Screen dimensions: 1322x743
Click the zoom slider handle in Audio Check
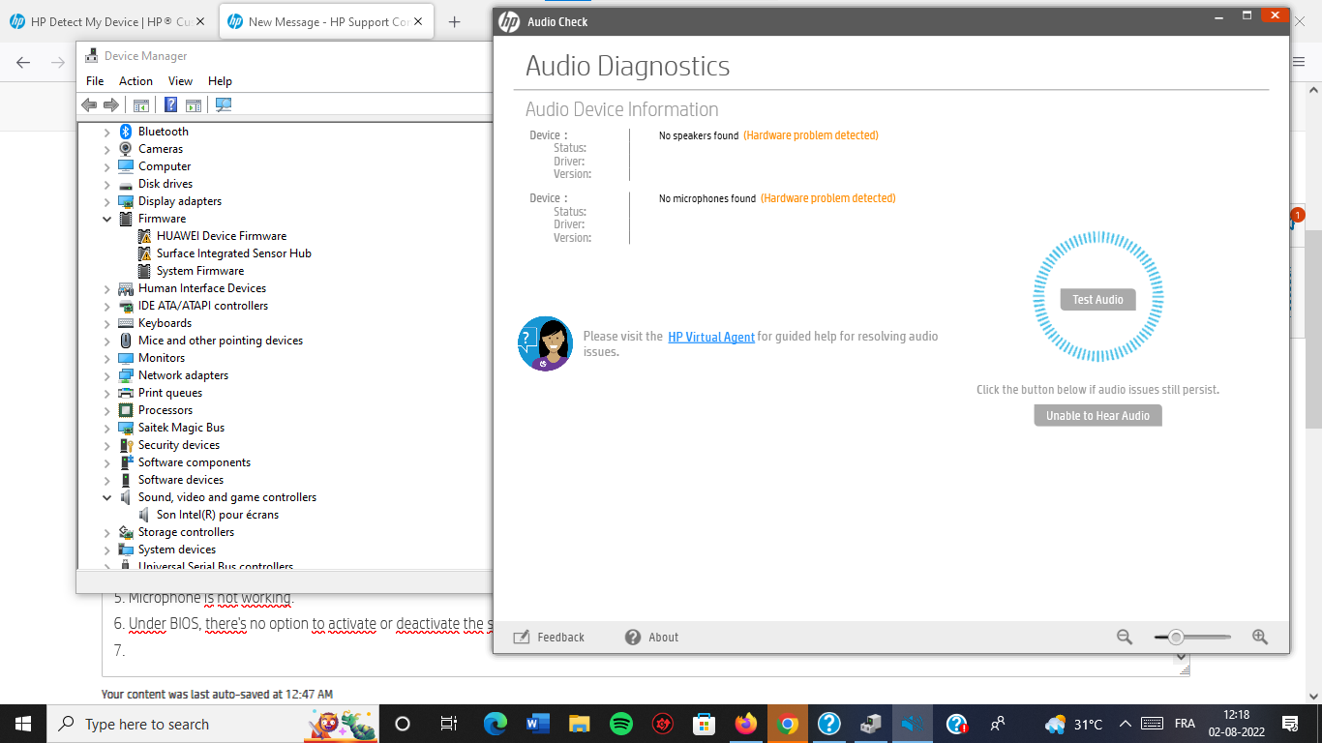(x=1175, y=637)
